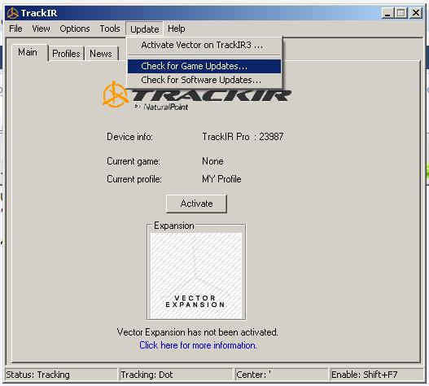Click the 'MY Profile' value
This screenshot has width=429, height=386.
point(221,179)
